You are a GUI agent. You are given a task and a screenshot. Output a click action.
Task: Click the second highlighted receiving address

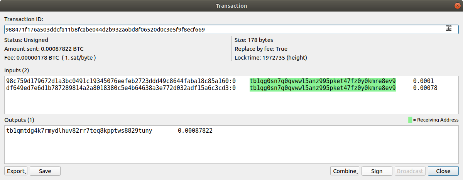[323, 88]
